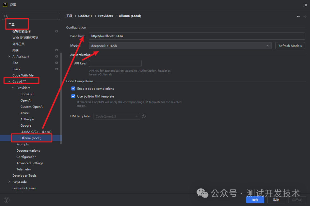Image resolution: width=310 pixels, height=206 pixels.
Task: Open the FIM template CodeQwen2.5 dropdown
Action: pos(117,116)
